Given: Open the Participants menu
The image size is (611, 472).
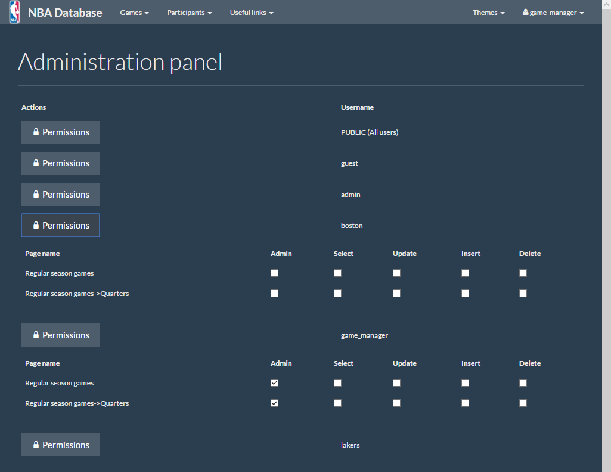Looking at the screenshot, I should pos(189,12).
